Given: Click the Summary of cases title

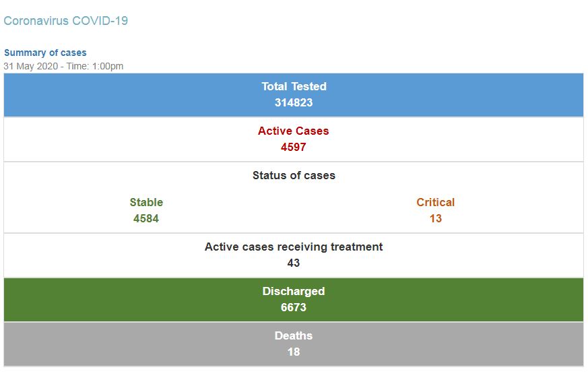Looking at the screenshot, I should [45, 53].
